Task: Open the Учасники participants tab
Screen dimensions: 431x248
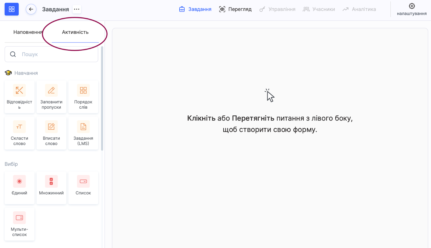Action: 319,9
